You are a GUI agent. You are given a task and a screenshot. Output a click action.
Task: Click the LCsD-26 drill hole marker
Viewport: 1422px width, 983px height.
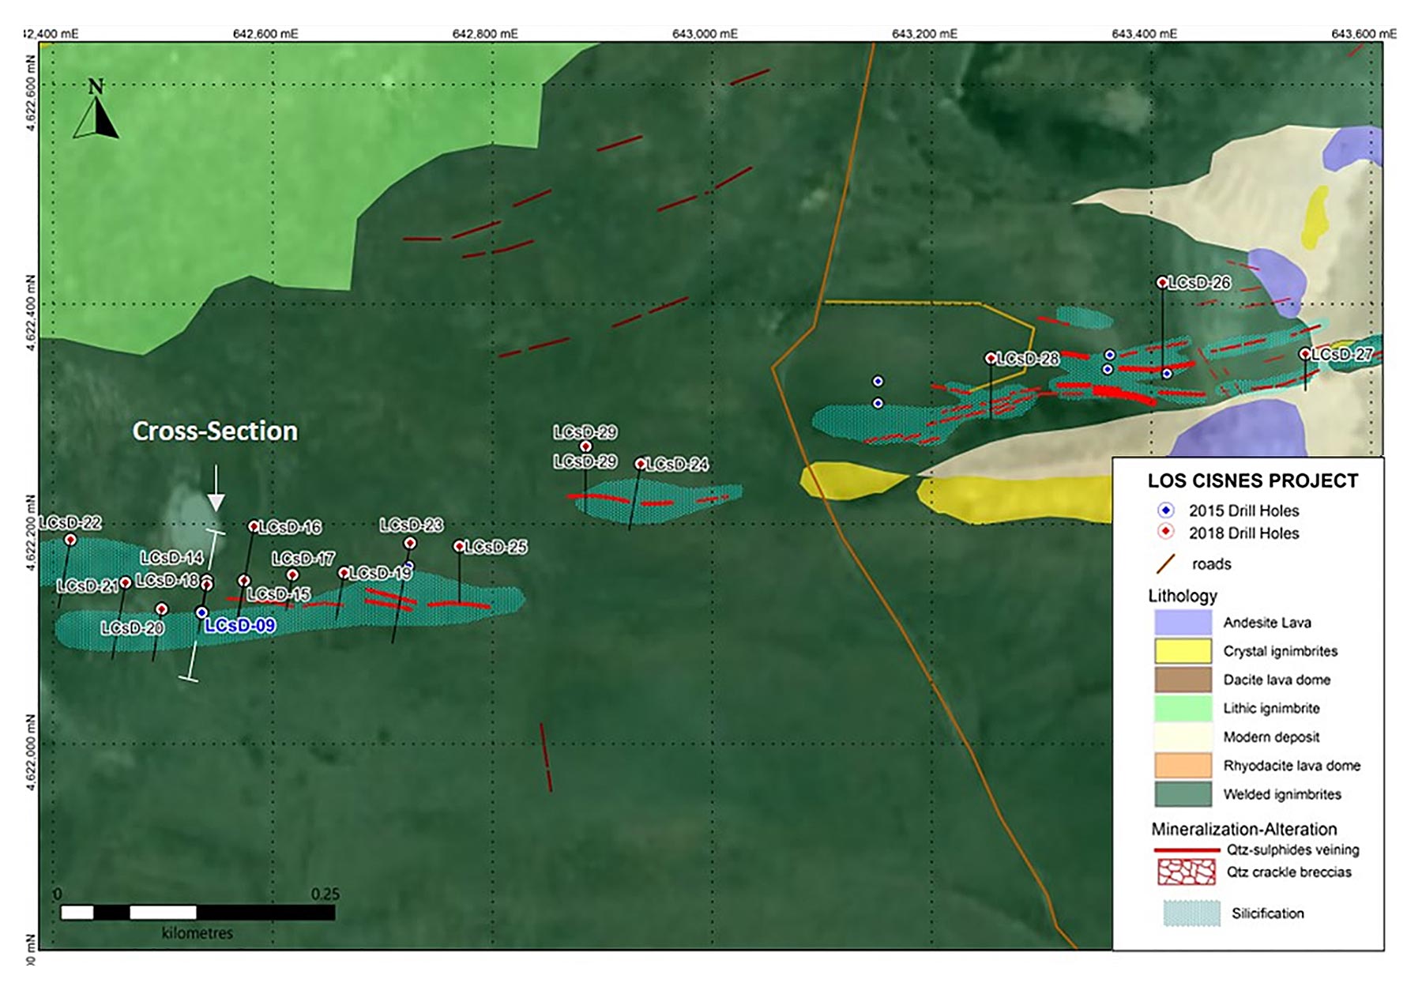[x=1162, y=282]
